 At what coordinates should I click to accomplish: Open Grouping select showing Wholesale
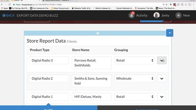tap(134, 79)
